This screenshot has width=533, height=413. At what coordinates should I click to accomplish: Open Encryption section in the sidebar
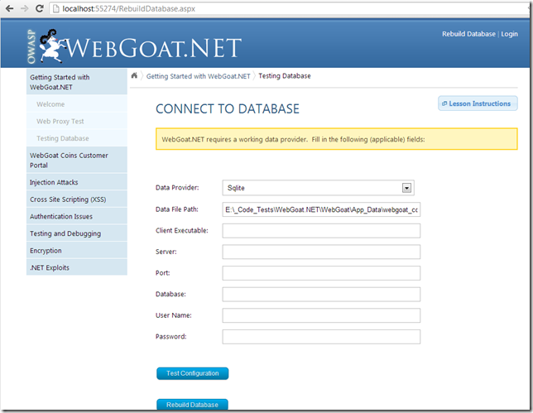77,250
